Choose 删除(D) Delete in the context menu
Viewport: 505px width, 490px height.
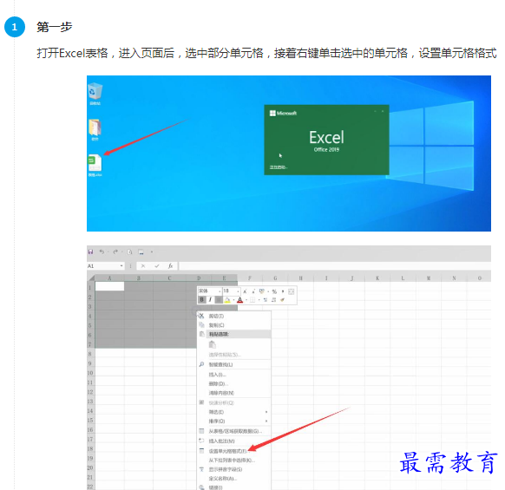[234, 383]
